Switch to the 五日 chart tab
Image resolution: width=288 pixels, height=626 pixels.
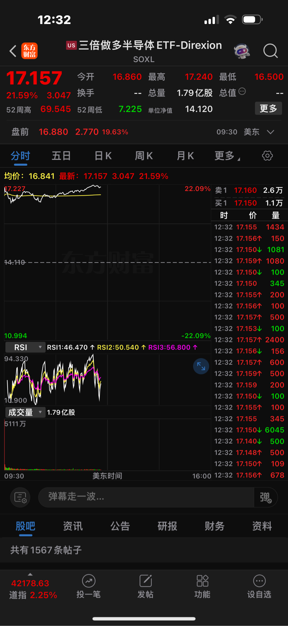61,156
